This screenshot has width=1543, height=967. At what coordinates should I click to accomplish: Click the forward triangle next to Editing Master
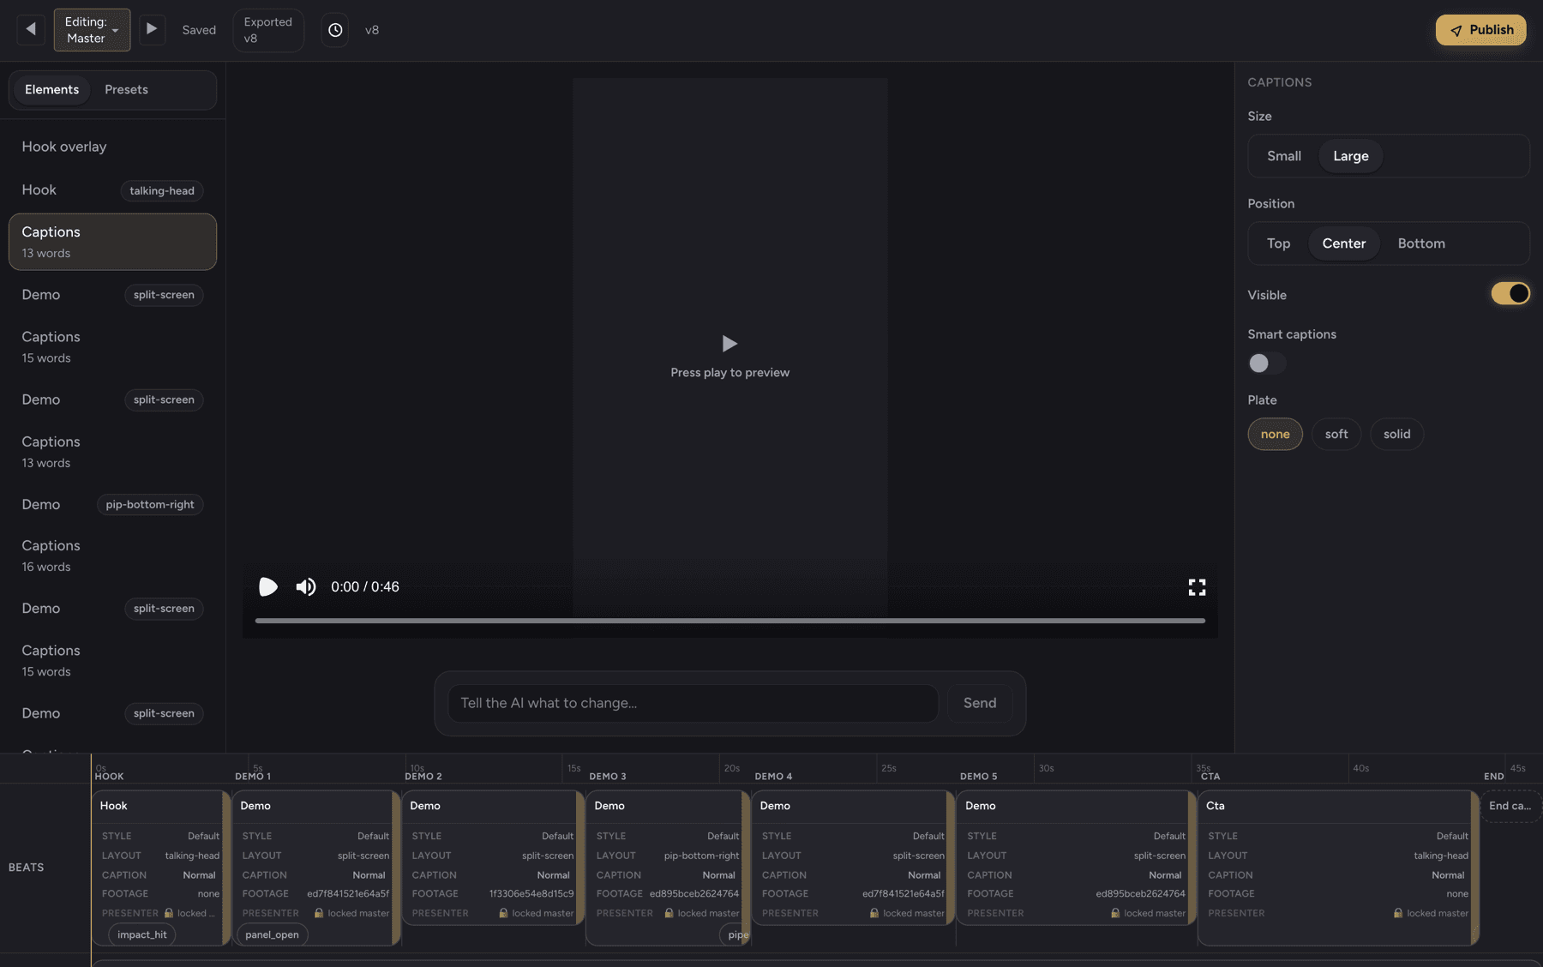(152, 29)
